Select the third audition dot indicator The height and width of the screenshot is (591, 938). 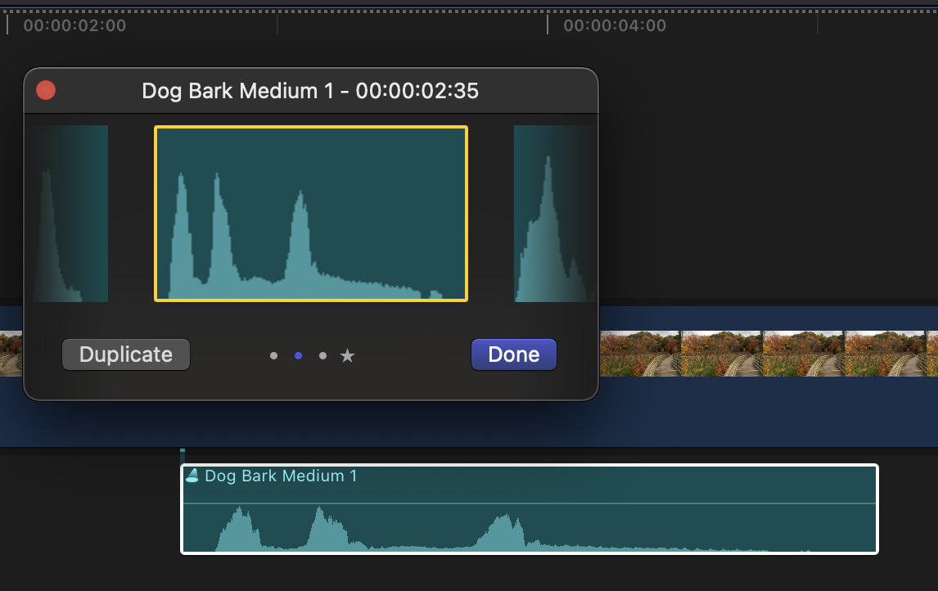click(322, 355)
